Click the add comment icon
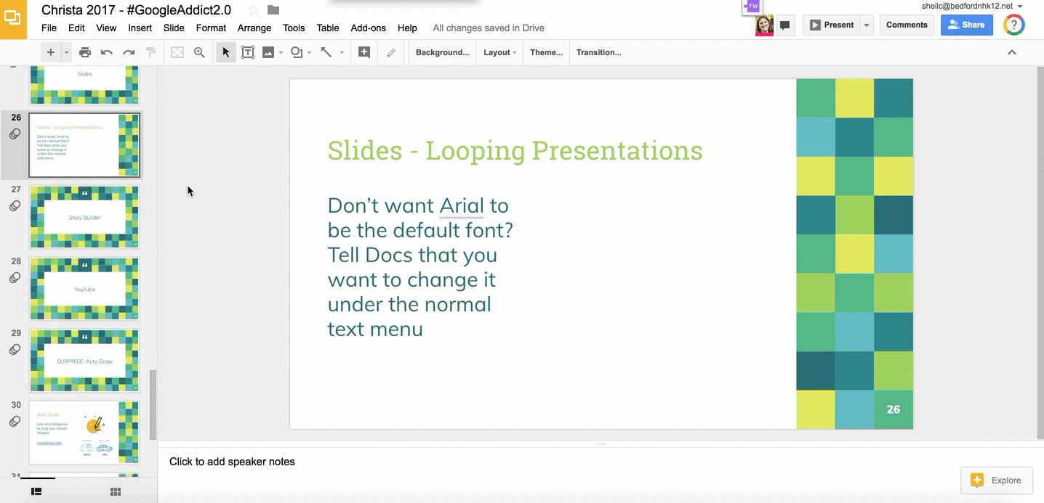Image resolution: width=1044 pixels, height=503 pixels. (364, 52)
